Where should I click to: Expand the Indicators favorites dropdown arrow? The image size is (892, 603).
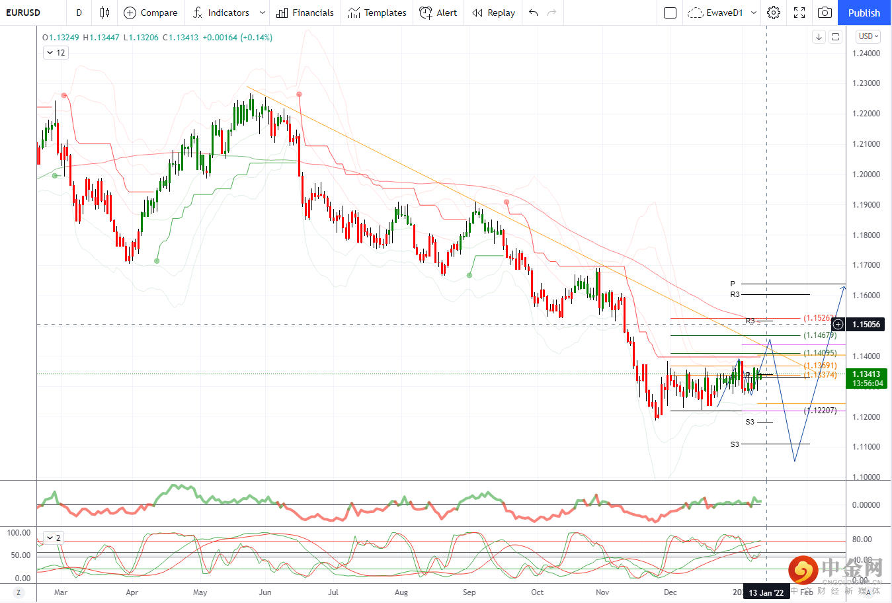pyautogui.click(x=263, y=13)
